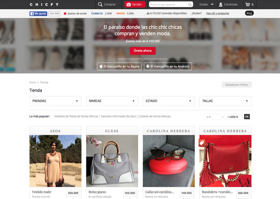This screenshot has width=280, height=199.
Task: Click the Haz clic y pregunta link
Action: [217, 14]
